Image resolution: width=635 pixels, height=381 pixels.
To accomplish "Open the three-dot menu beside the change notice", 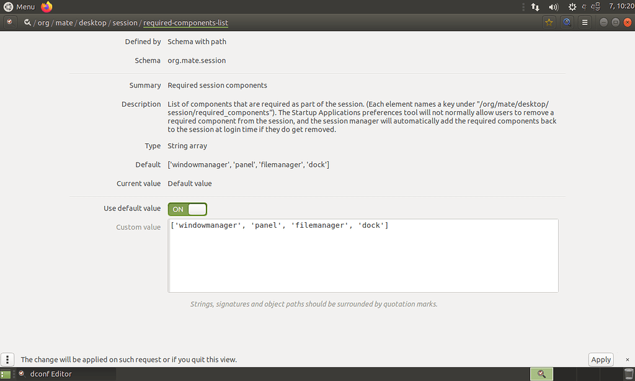I will coord(7,359).
